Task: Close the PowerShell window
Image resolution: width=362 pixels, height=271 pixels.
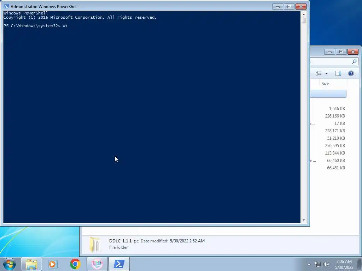Action: point(301,7)
